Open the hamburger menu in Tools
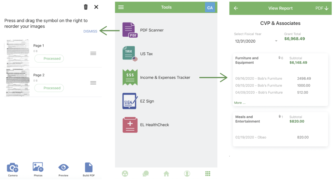 click(x=121, y=7)
